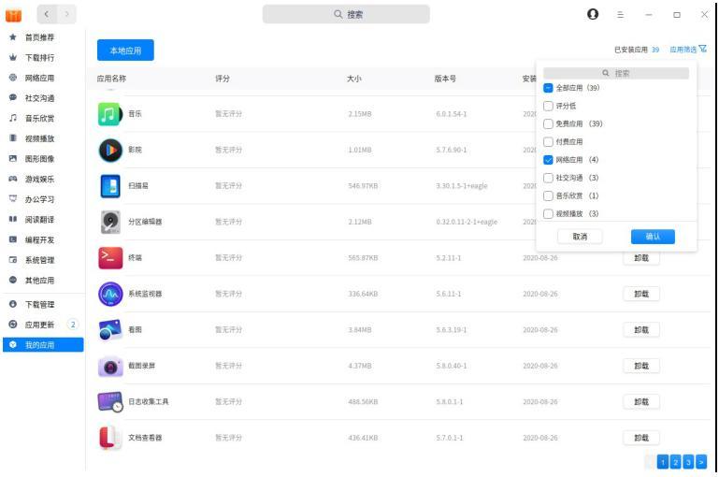This screenshot has height=477, width=719.
Task: Click the 截图录屏 app icon
Action: click(x=110, y=366)
